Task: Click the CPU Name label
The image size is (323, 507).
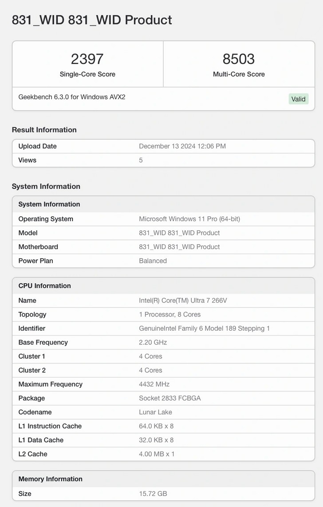Action: (x=28, y=300)
